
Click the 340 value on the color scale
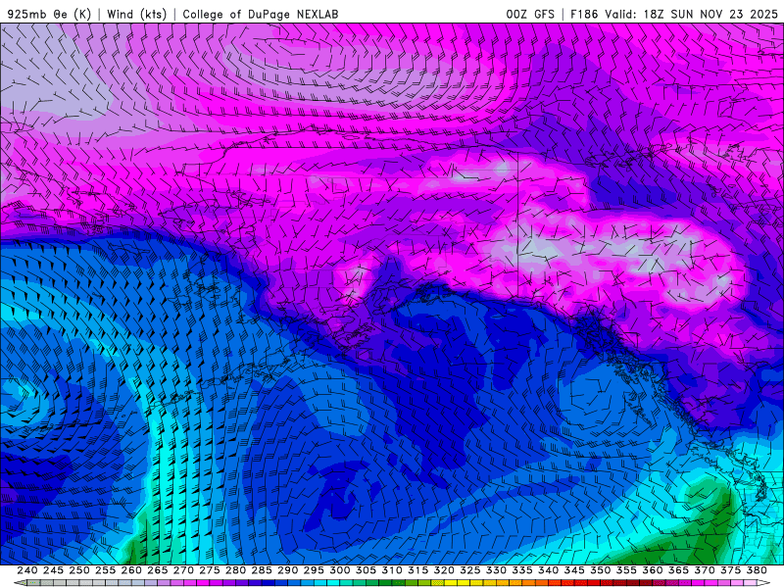[x=548, y=570]
